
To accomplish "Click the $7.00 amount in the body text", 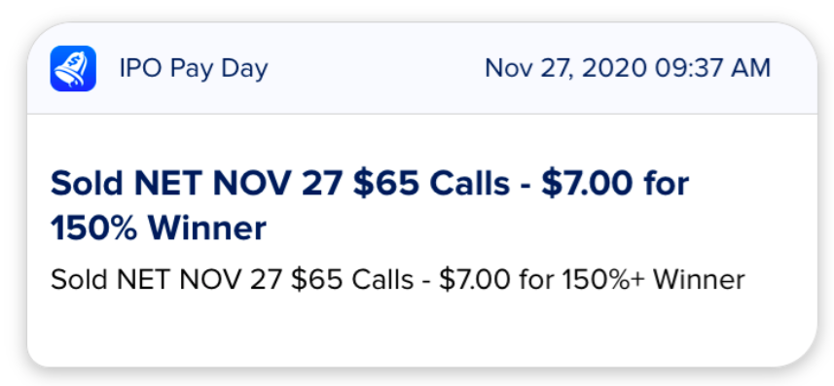I will [475, 280].
